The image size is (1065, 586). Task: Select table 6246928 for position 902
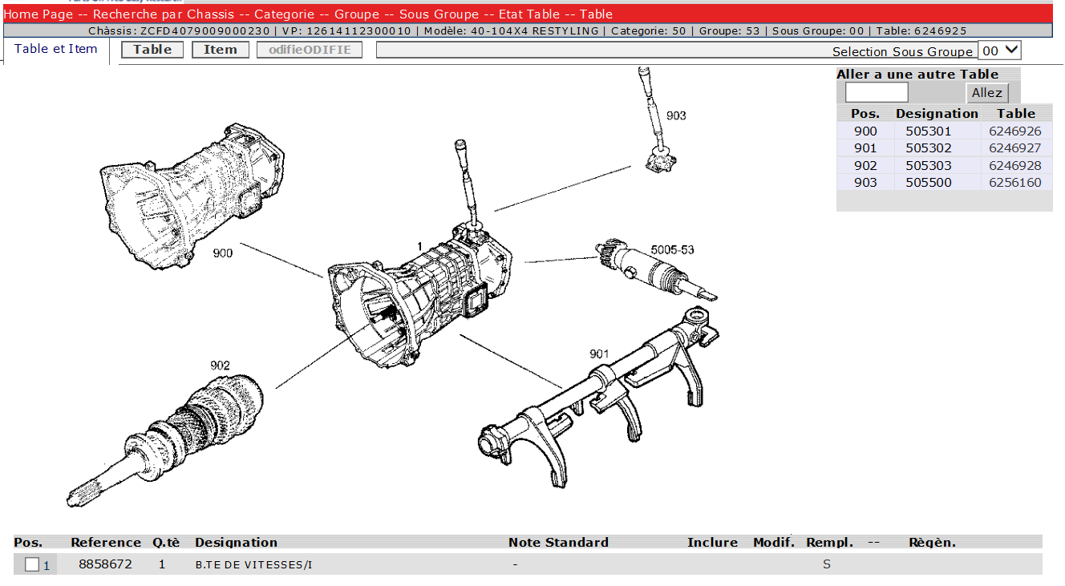(x=1014, y=166)
